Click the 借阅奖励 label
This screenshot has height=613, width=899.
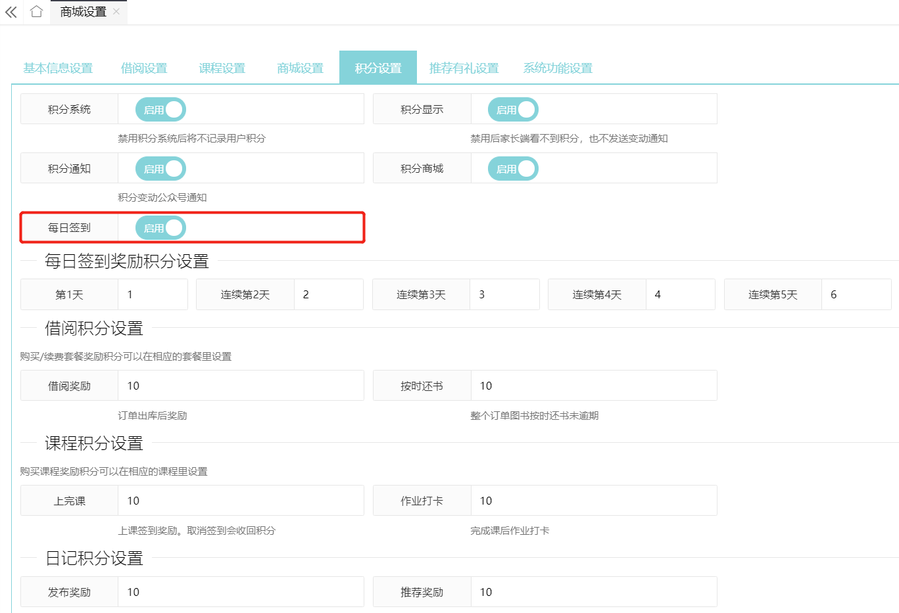tap(69, 386)
